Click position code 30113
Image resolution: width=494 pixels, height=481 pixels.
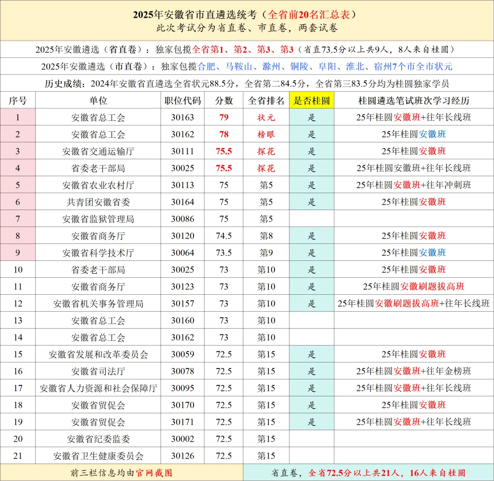tap(183, 185)
